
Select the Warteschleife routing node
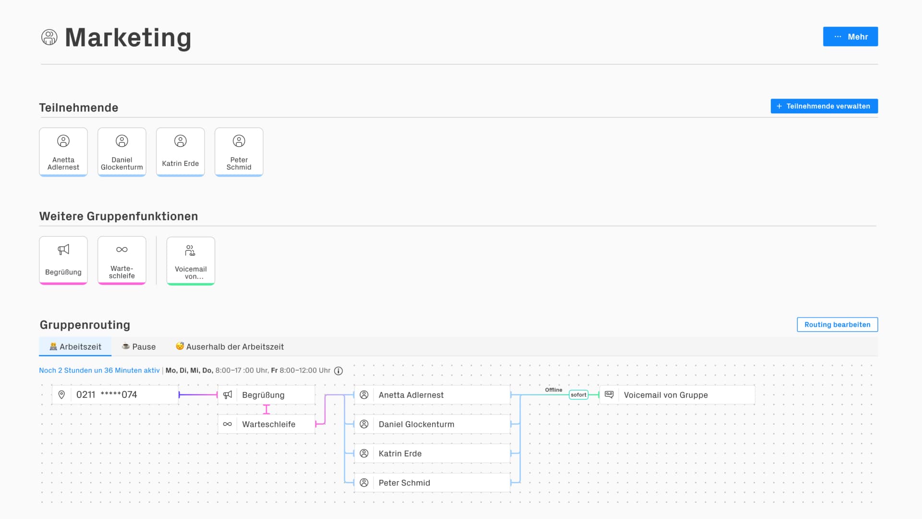(267, 424)
